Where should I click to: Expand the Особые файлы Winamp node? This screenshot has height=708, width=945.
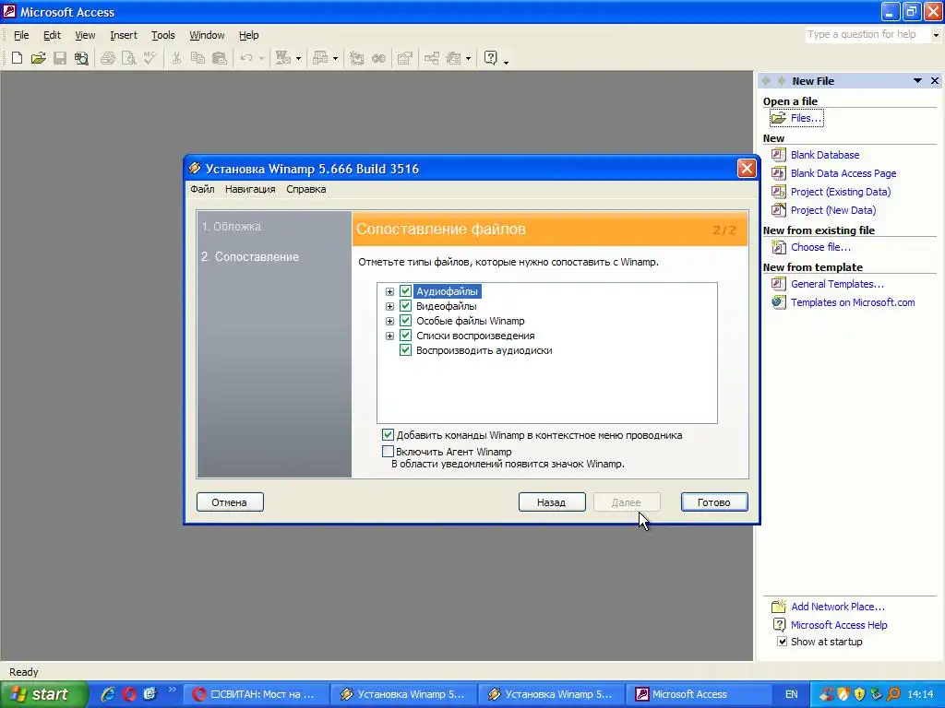point(390,321)
